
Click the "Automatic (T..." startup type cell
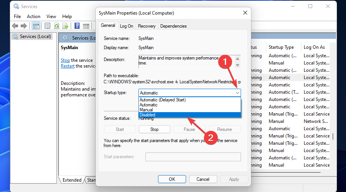284,92
